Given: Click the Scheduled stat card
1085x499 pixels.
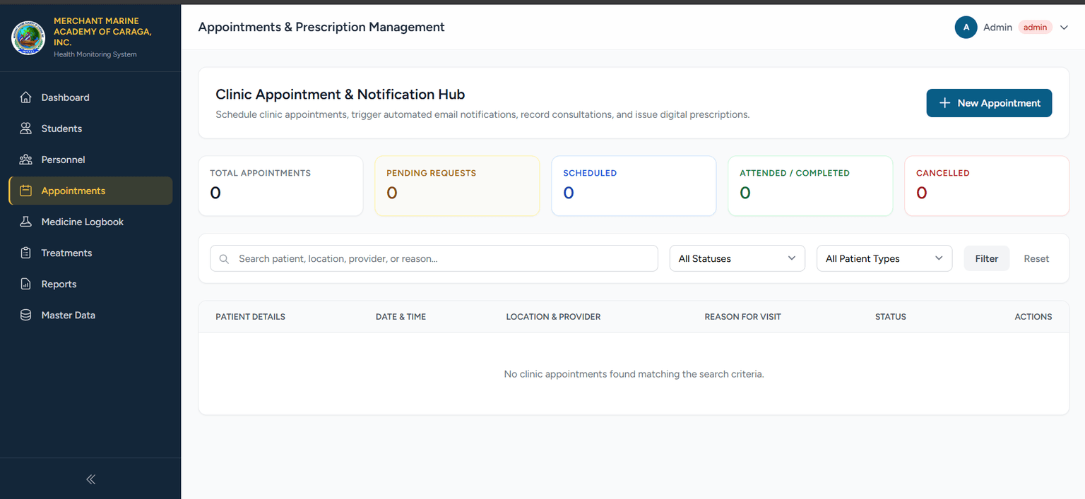Looking at the screenshot, I should point(634,186).
